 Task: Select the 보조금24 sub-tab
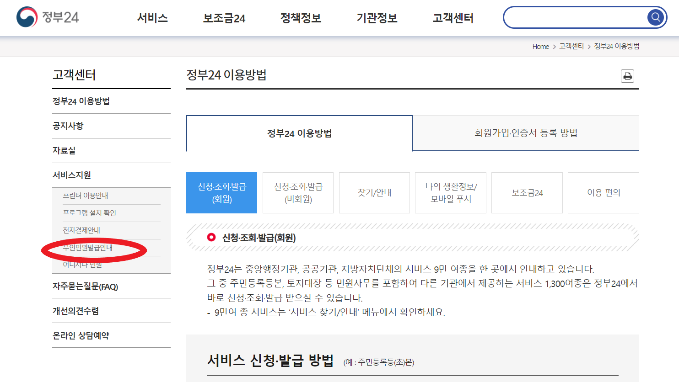tap(527, 193)
